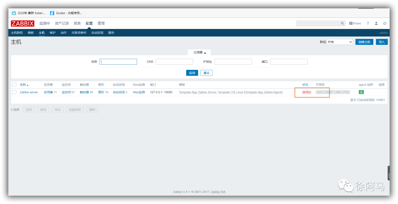Open 触发器 link for Zabbix server
This screenshot has height=204, width=398.
[84, 92]
